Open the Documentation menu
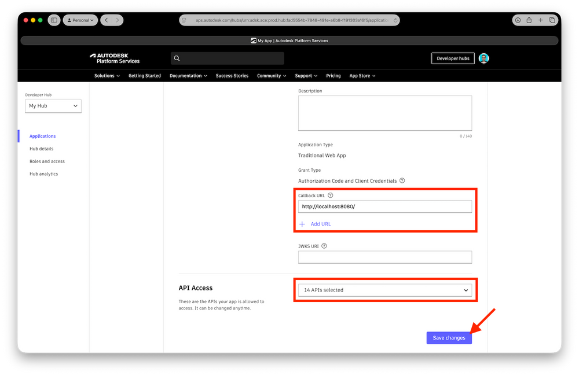The height and width of the screenshot is (376, 579). click(188, 76)
